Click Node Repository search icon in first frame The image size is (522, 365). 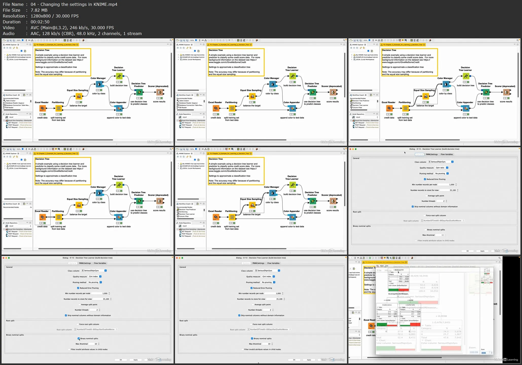(7, 117)
